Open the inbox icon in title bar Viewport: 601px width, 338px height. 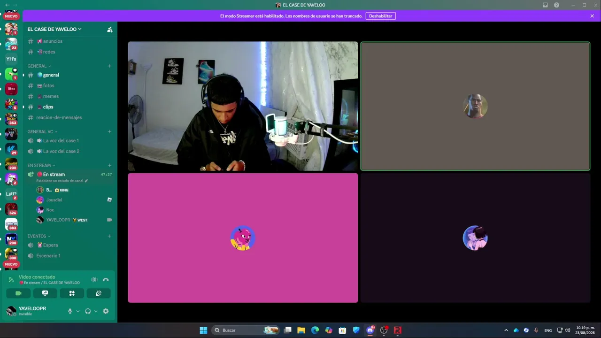545,5
